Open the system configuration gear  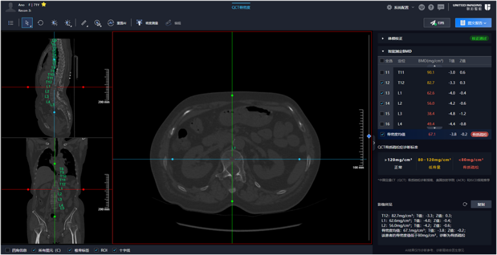tap(389, 7)
